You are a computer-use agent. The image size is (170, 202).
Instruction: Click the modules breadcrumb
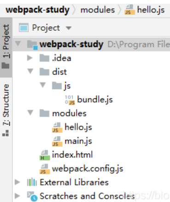point(98,10)
